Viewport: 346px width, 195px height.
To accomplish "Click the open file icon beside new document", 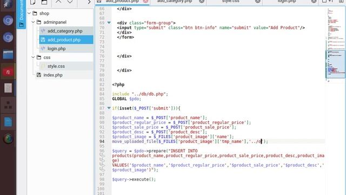I will click(x=44, y=2).
